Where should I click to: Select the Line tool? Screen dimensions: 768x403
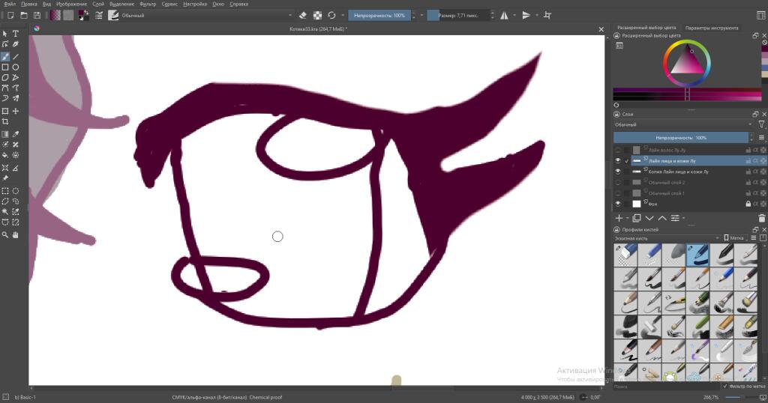16,57
